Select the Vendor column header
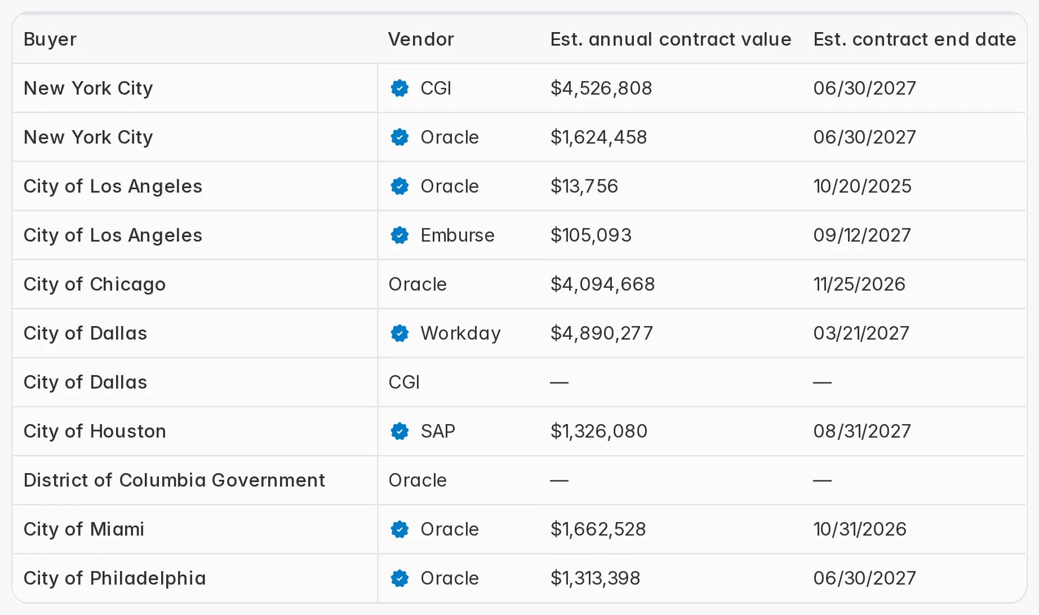1039x615 pixels. [x=421, y=39]
